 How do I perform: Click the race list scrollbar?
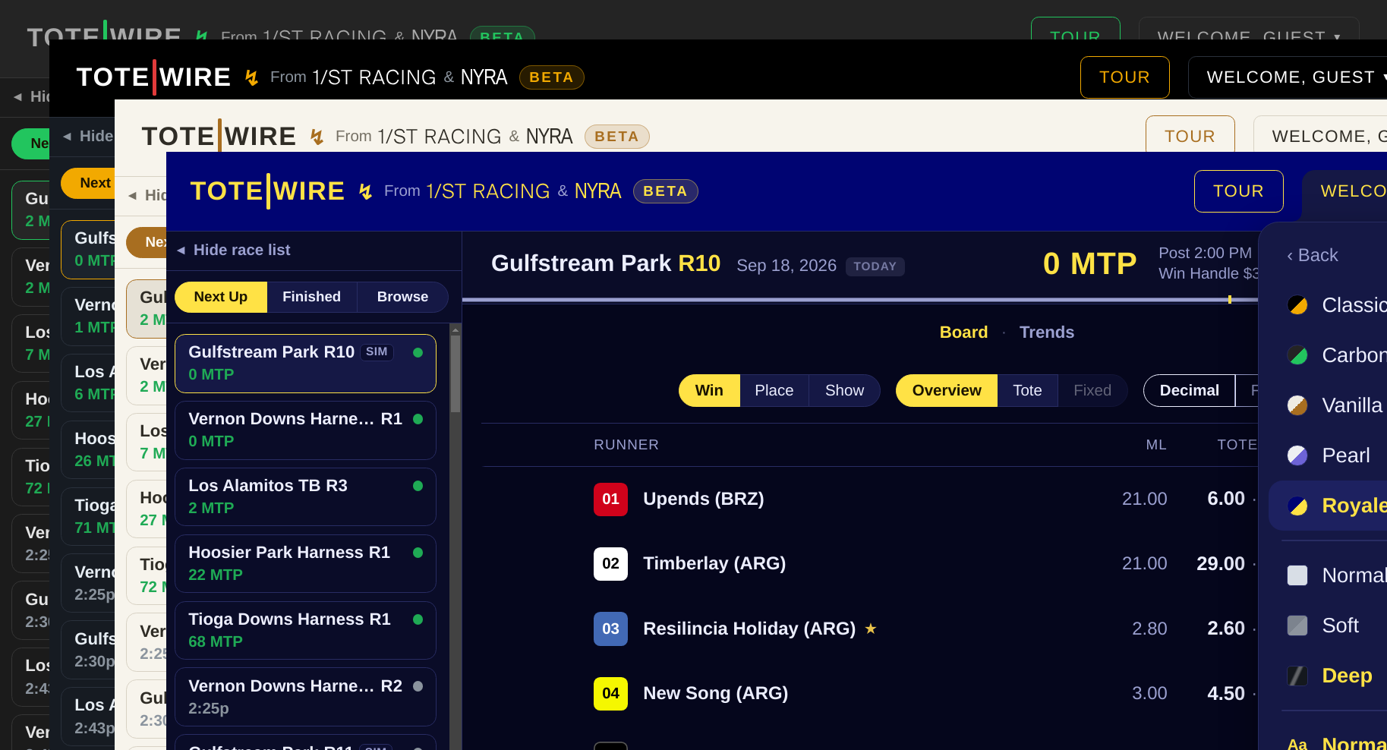(456, 536)
